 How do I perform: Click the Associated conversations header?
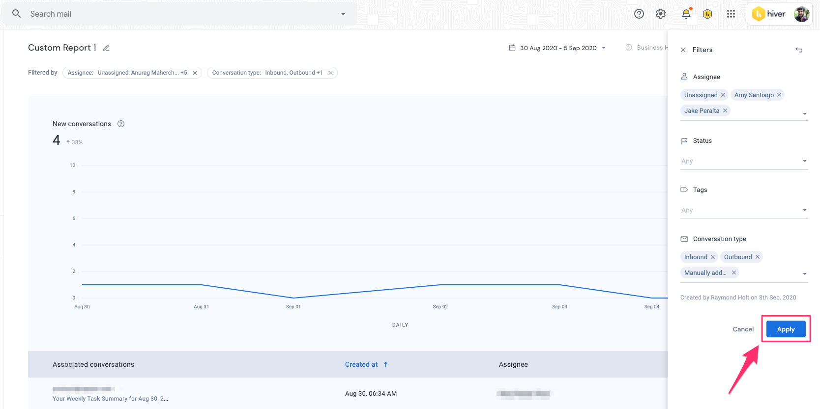pos(93,364)
